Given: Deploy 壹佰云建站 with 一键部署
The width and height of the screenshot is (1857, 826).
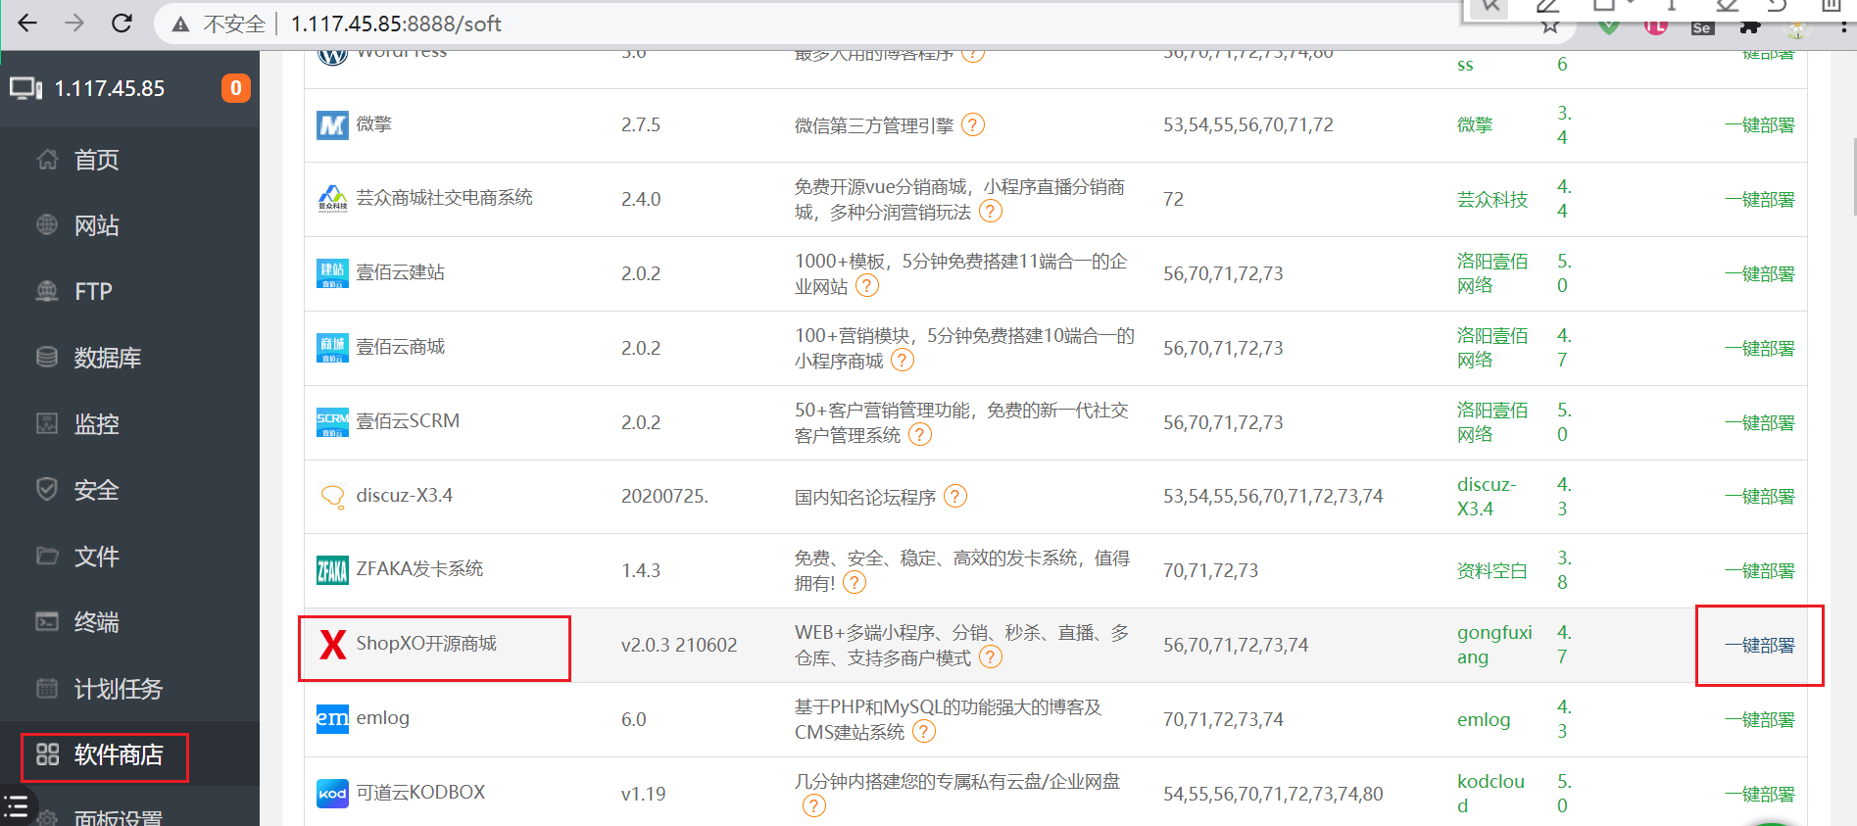Looking at the screenshot, I should tap(1760, 274).
